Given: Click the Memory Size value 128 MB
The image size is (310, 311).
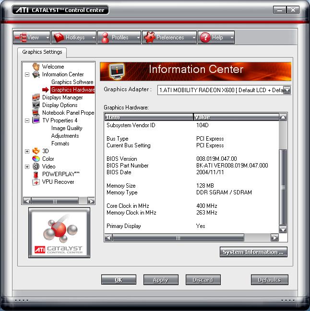Looking at the screenshot, I should pyautogui.click(x=205, y=186).
